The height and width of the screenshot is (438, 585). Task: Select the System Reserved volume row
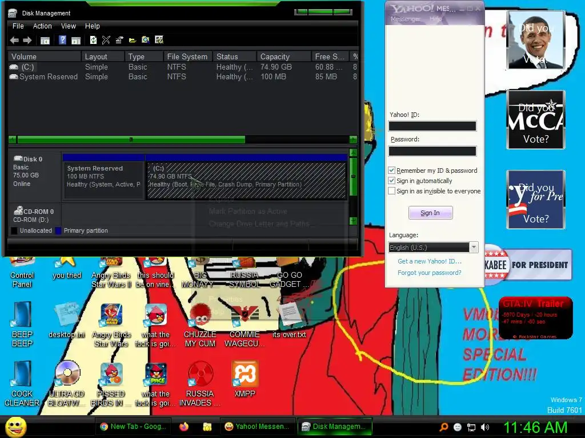(x=183, y=77)
